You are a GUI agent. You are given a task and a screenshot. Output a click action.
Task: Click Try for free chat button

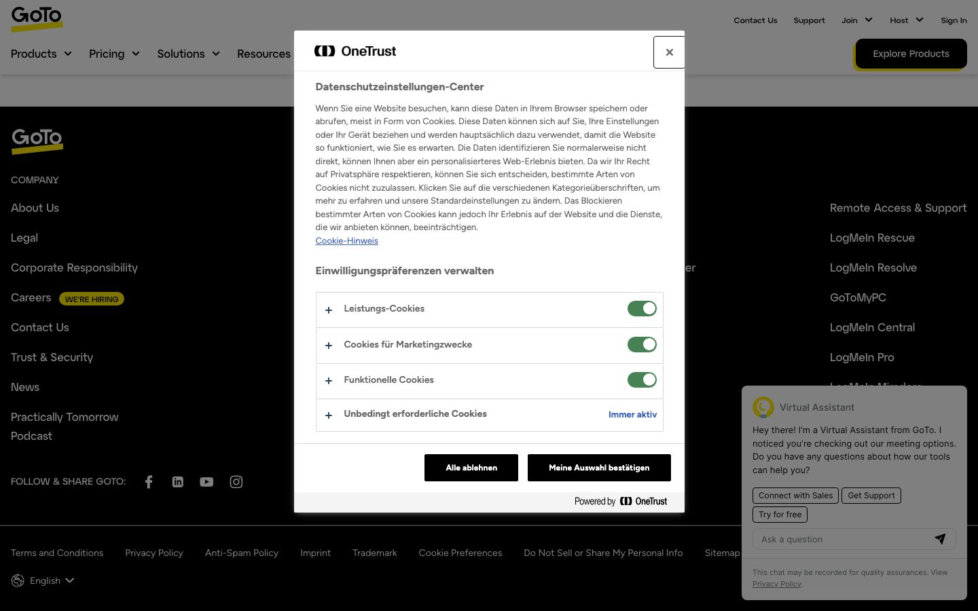pyautogui.click(x=780, y=515)
